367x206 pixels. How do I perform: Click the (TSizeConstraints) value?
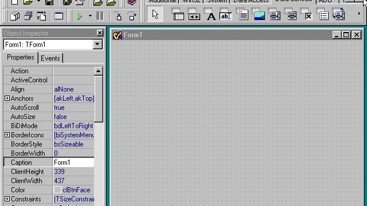74,199
